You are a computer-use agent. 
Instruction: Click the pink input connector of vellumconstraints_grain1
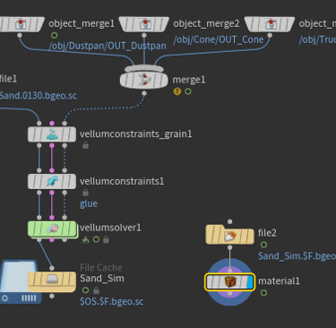point(52,123)
